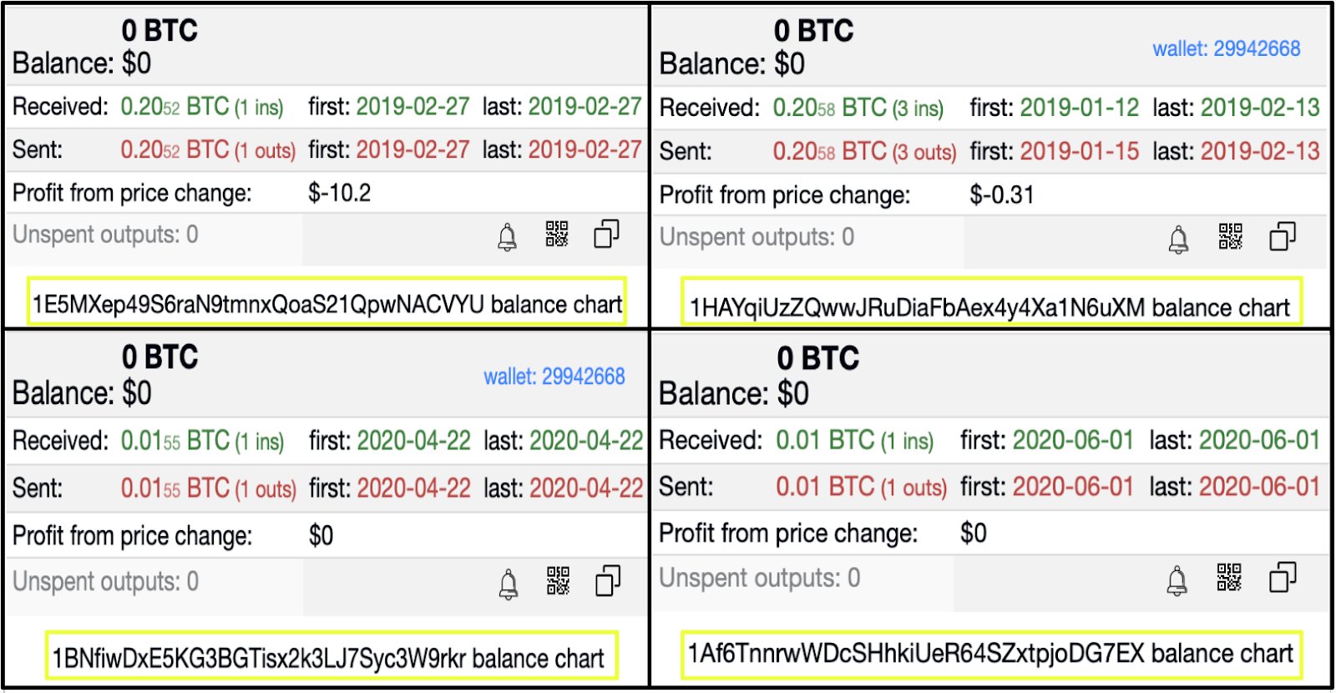Copy address 1E5MXep49S6 using the copy icon

[x=606, y=235]
